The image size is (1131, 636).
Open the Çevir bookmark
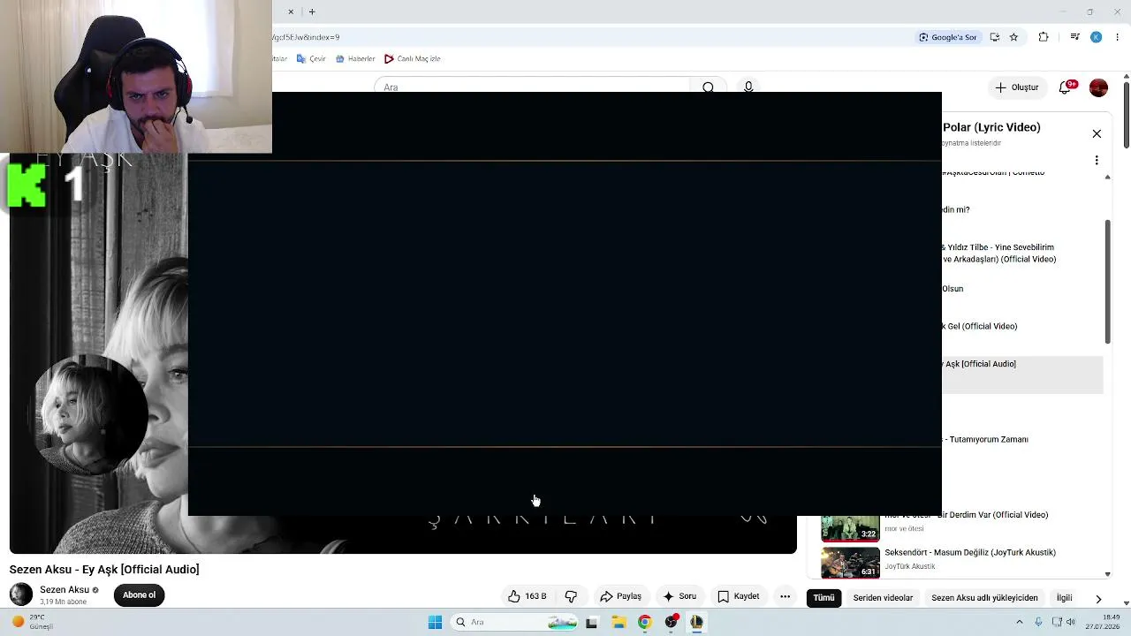311,58
